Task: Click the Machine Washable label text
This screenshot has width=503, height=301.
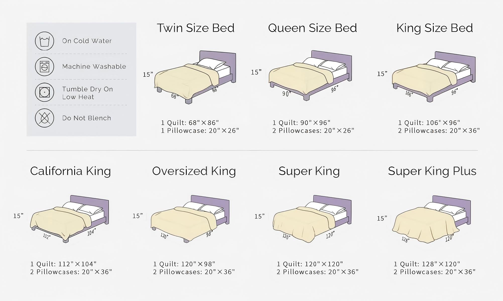Action: [94, 66]
